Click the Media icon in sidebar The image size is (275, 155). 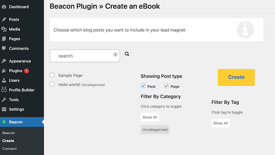[4, 29]
